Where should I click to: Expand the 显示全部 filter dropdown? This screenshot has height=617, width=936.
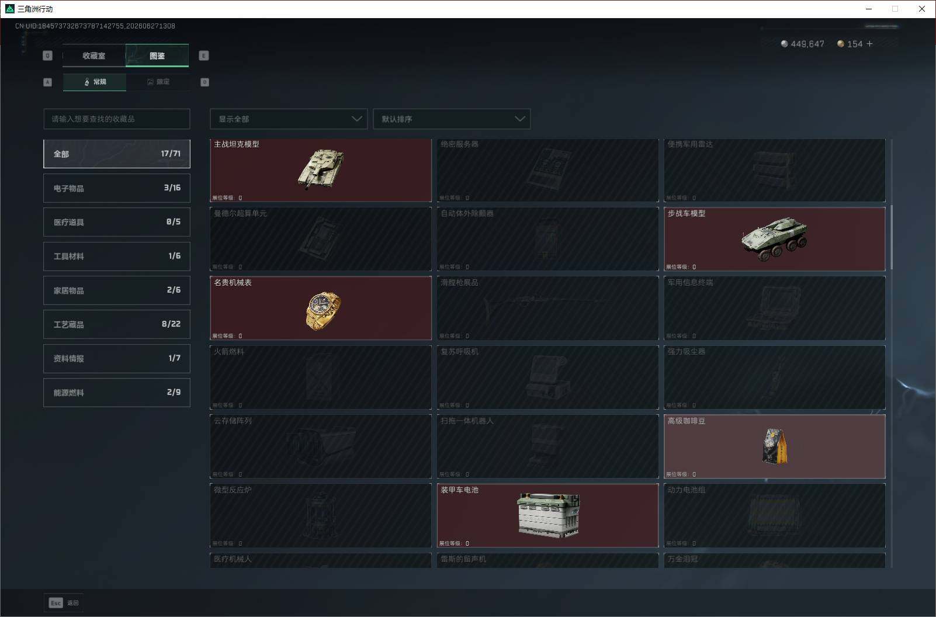click(x=289, y=119)
